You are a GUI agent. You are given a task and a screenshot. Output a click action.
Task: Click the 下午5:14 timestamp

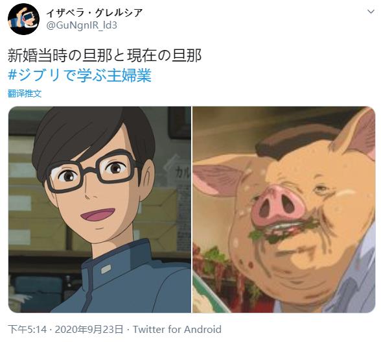point(27,330)
